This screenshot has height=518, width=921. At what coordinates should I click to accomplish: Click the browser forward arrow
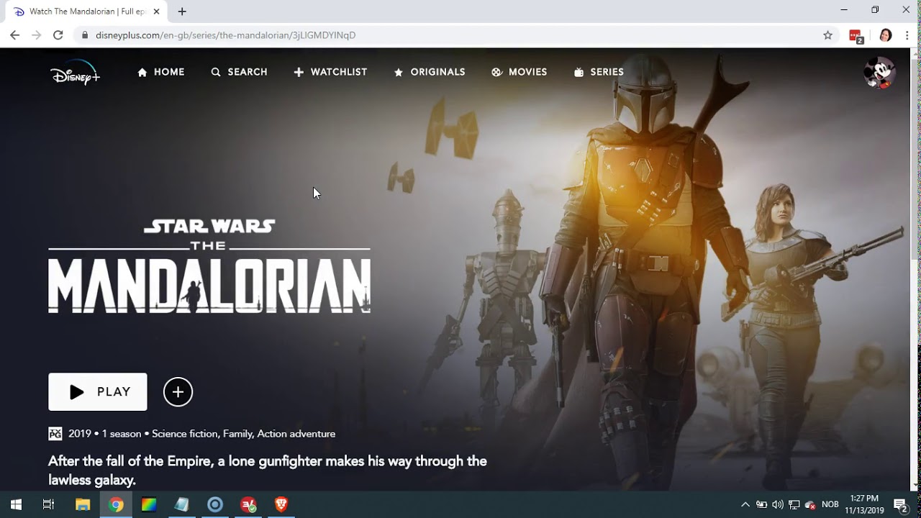tap(36, 35)
